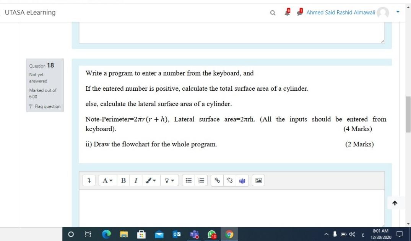
Task: Remove a hyperlink with the unlink icon
Action: (229, 180)
